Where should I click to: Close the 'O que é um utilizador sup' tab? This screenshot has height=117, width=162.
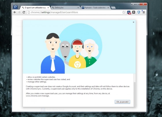click(x=48, y=8)
